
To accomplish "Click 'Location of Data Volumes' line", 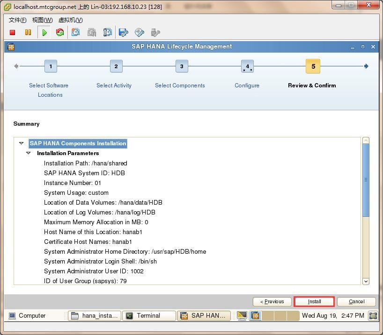I will click(103, 202).
